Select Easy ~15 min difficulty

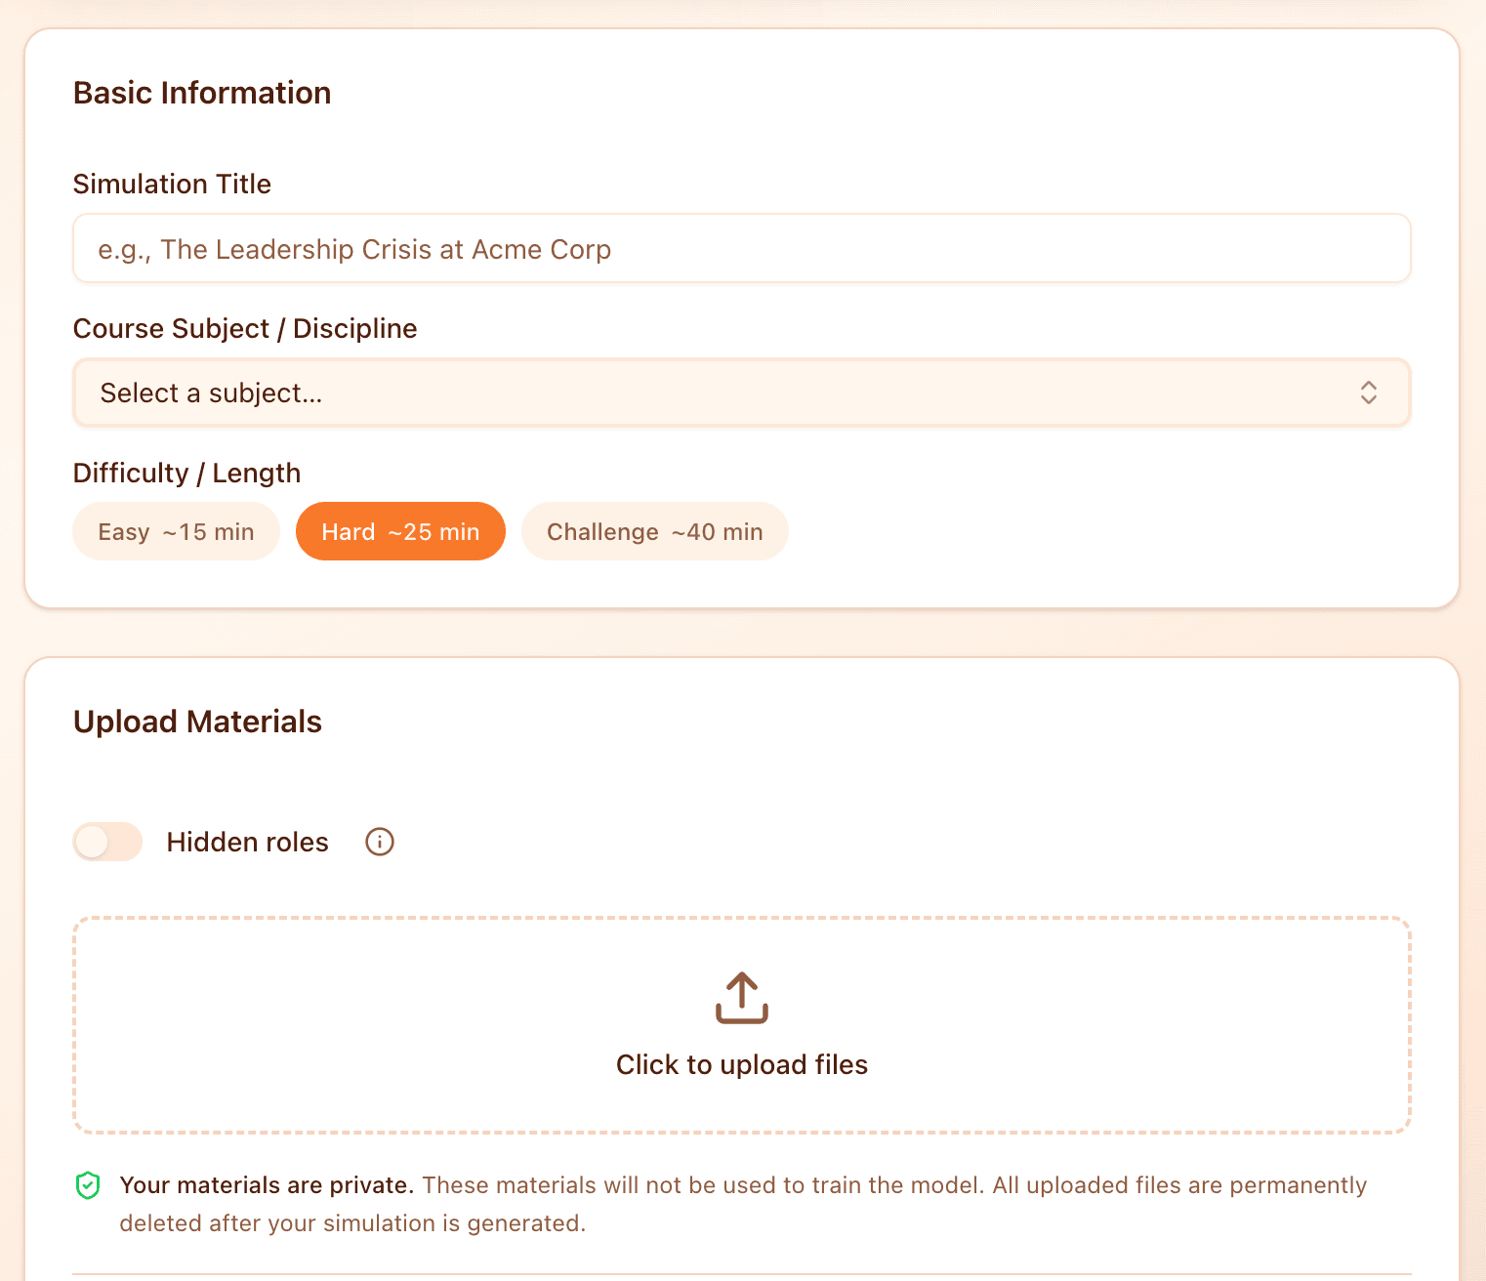[176, 531]
